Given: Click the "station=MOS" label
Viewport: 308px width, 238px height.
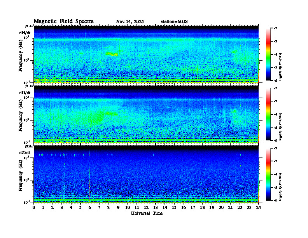Looking at the screenshot, I should (174, 22).
